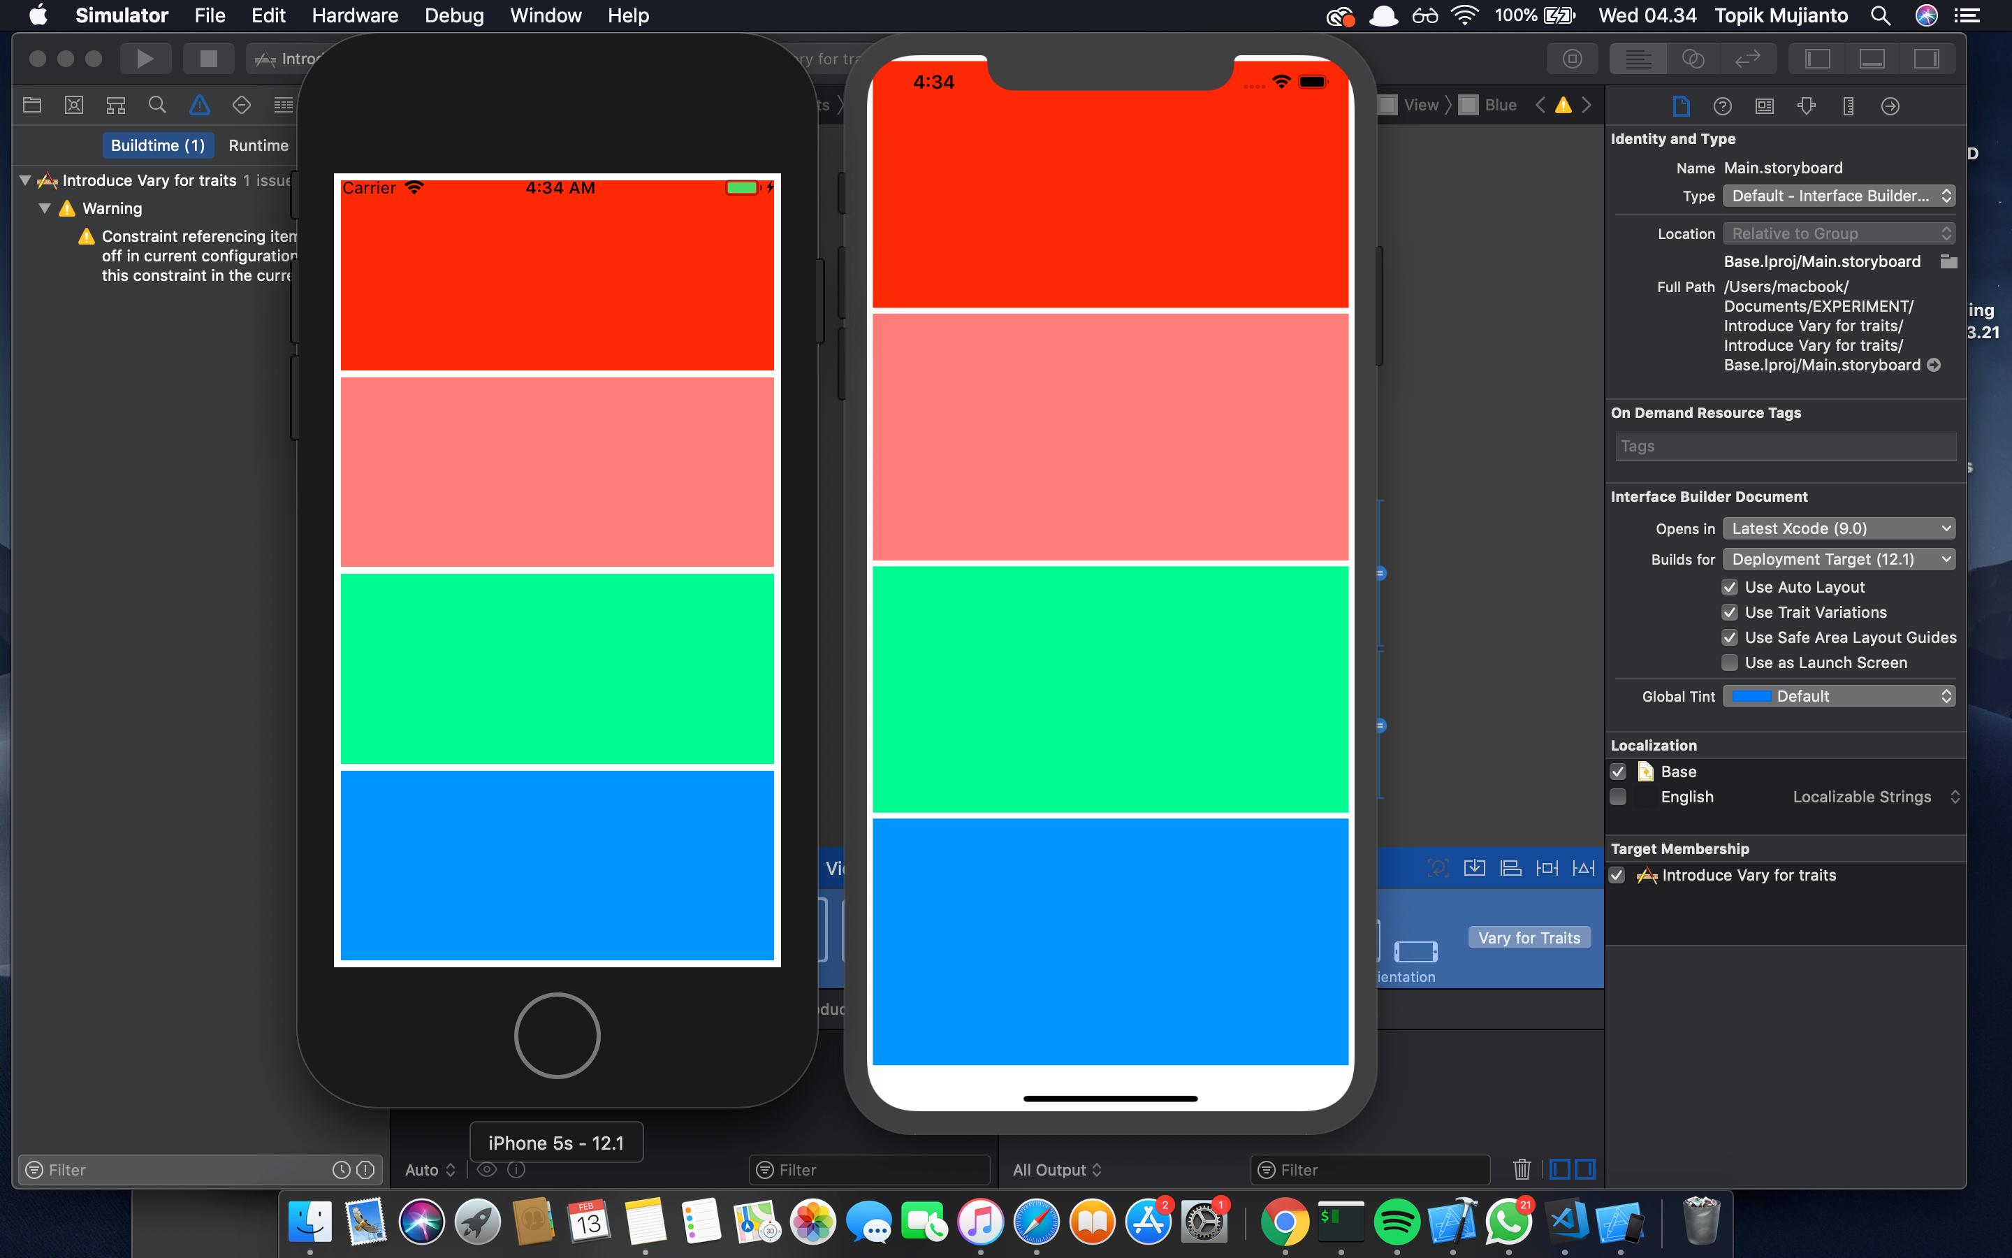The width and height of the screenshot is (2012, 1258).
Task: Open the Opens in Xcode version dropdown
Action: pyautogui.click(x=1838, y=528)
